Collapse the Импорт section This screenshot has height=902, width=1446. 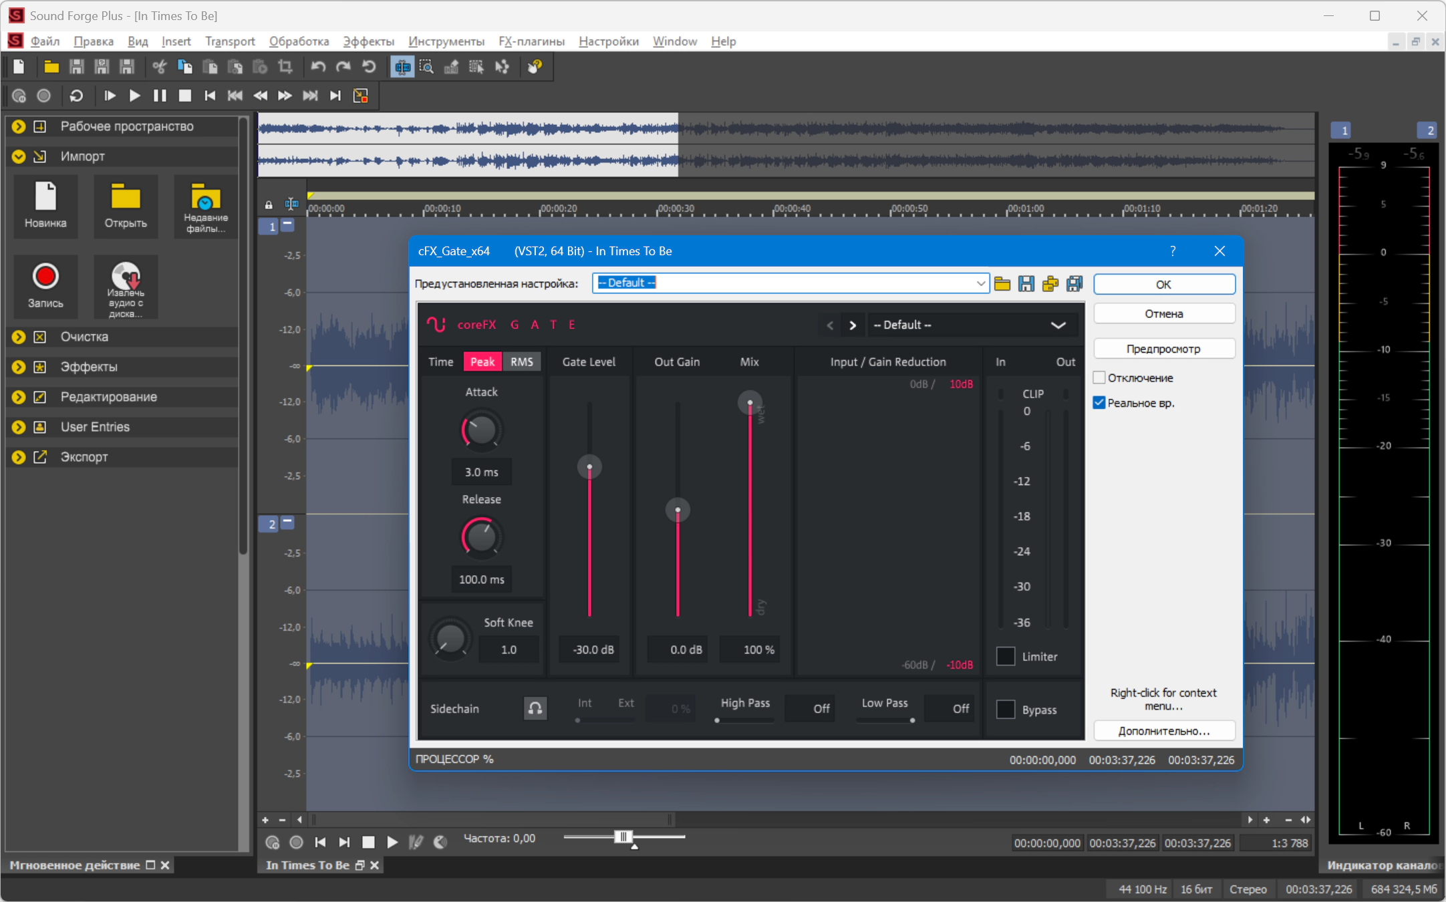coord(19,156)
